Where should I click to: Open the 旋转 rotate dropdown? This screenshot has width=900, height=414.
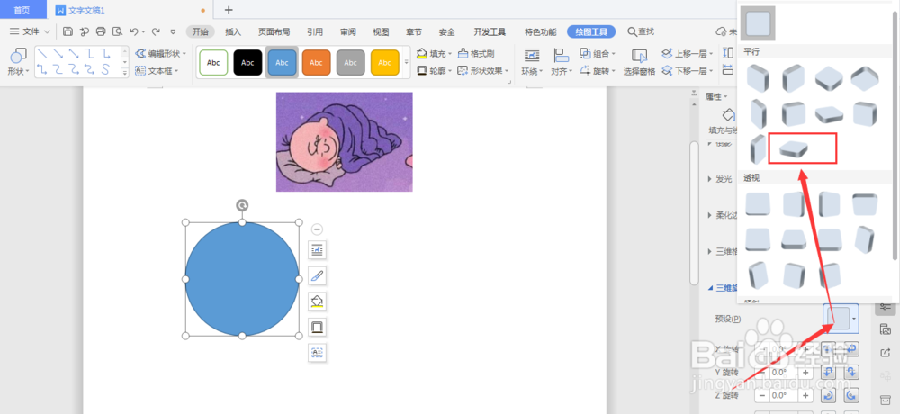pyautogui.click(x=598, y=70)
